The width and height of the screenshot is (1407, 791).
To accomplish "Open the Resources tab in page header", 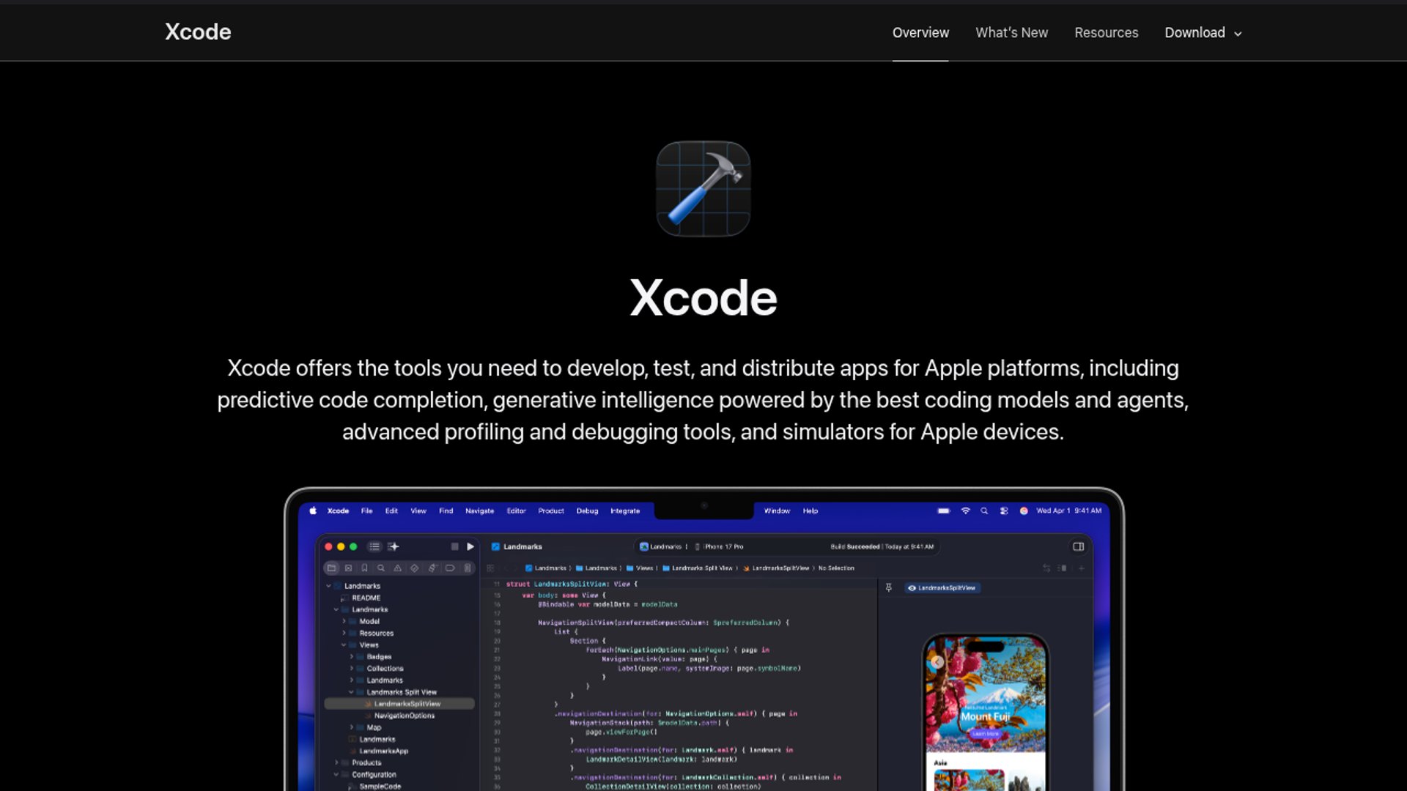I will (1106, 33).
